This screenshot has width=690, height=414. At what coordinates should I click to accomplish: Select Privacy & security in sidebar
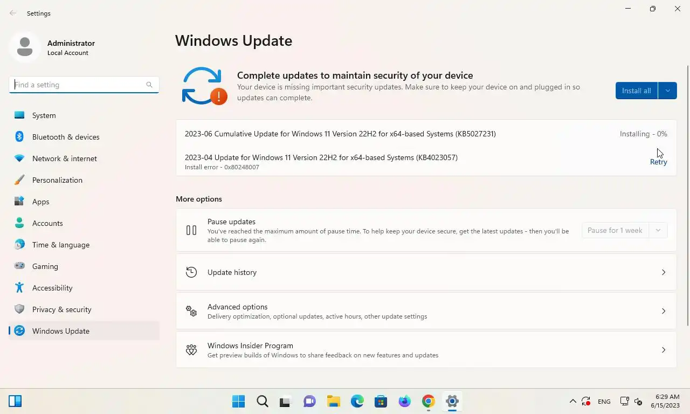coord(84,309)
